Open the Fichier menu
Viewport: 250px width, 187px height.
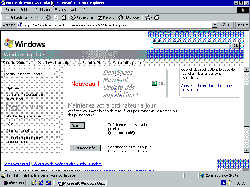11,10
